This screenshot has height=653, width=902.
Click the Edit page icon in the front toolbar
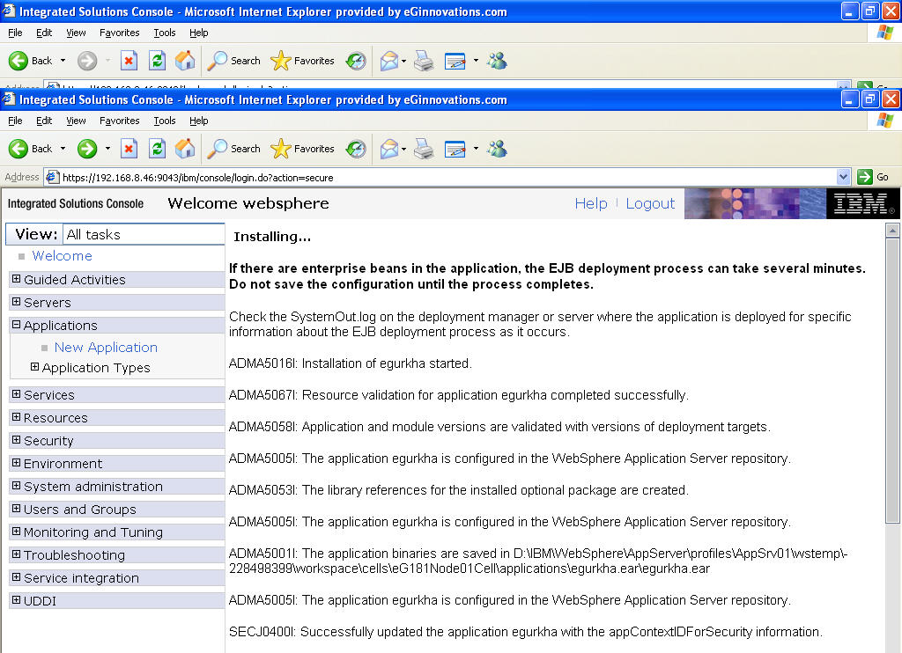(x=455, y=149)
